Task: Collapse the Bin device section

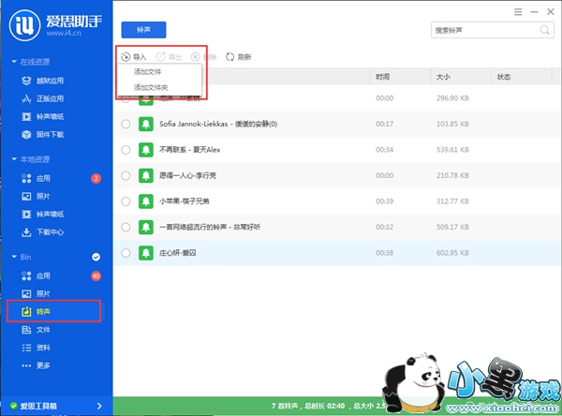Action: point(14,257)
